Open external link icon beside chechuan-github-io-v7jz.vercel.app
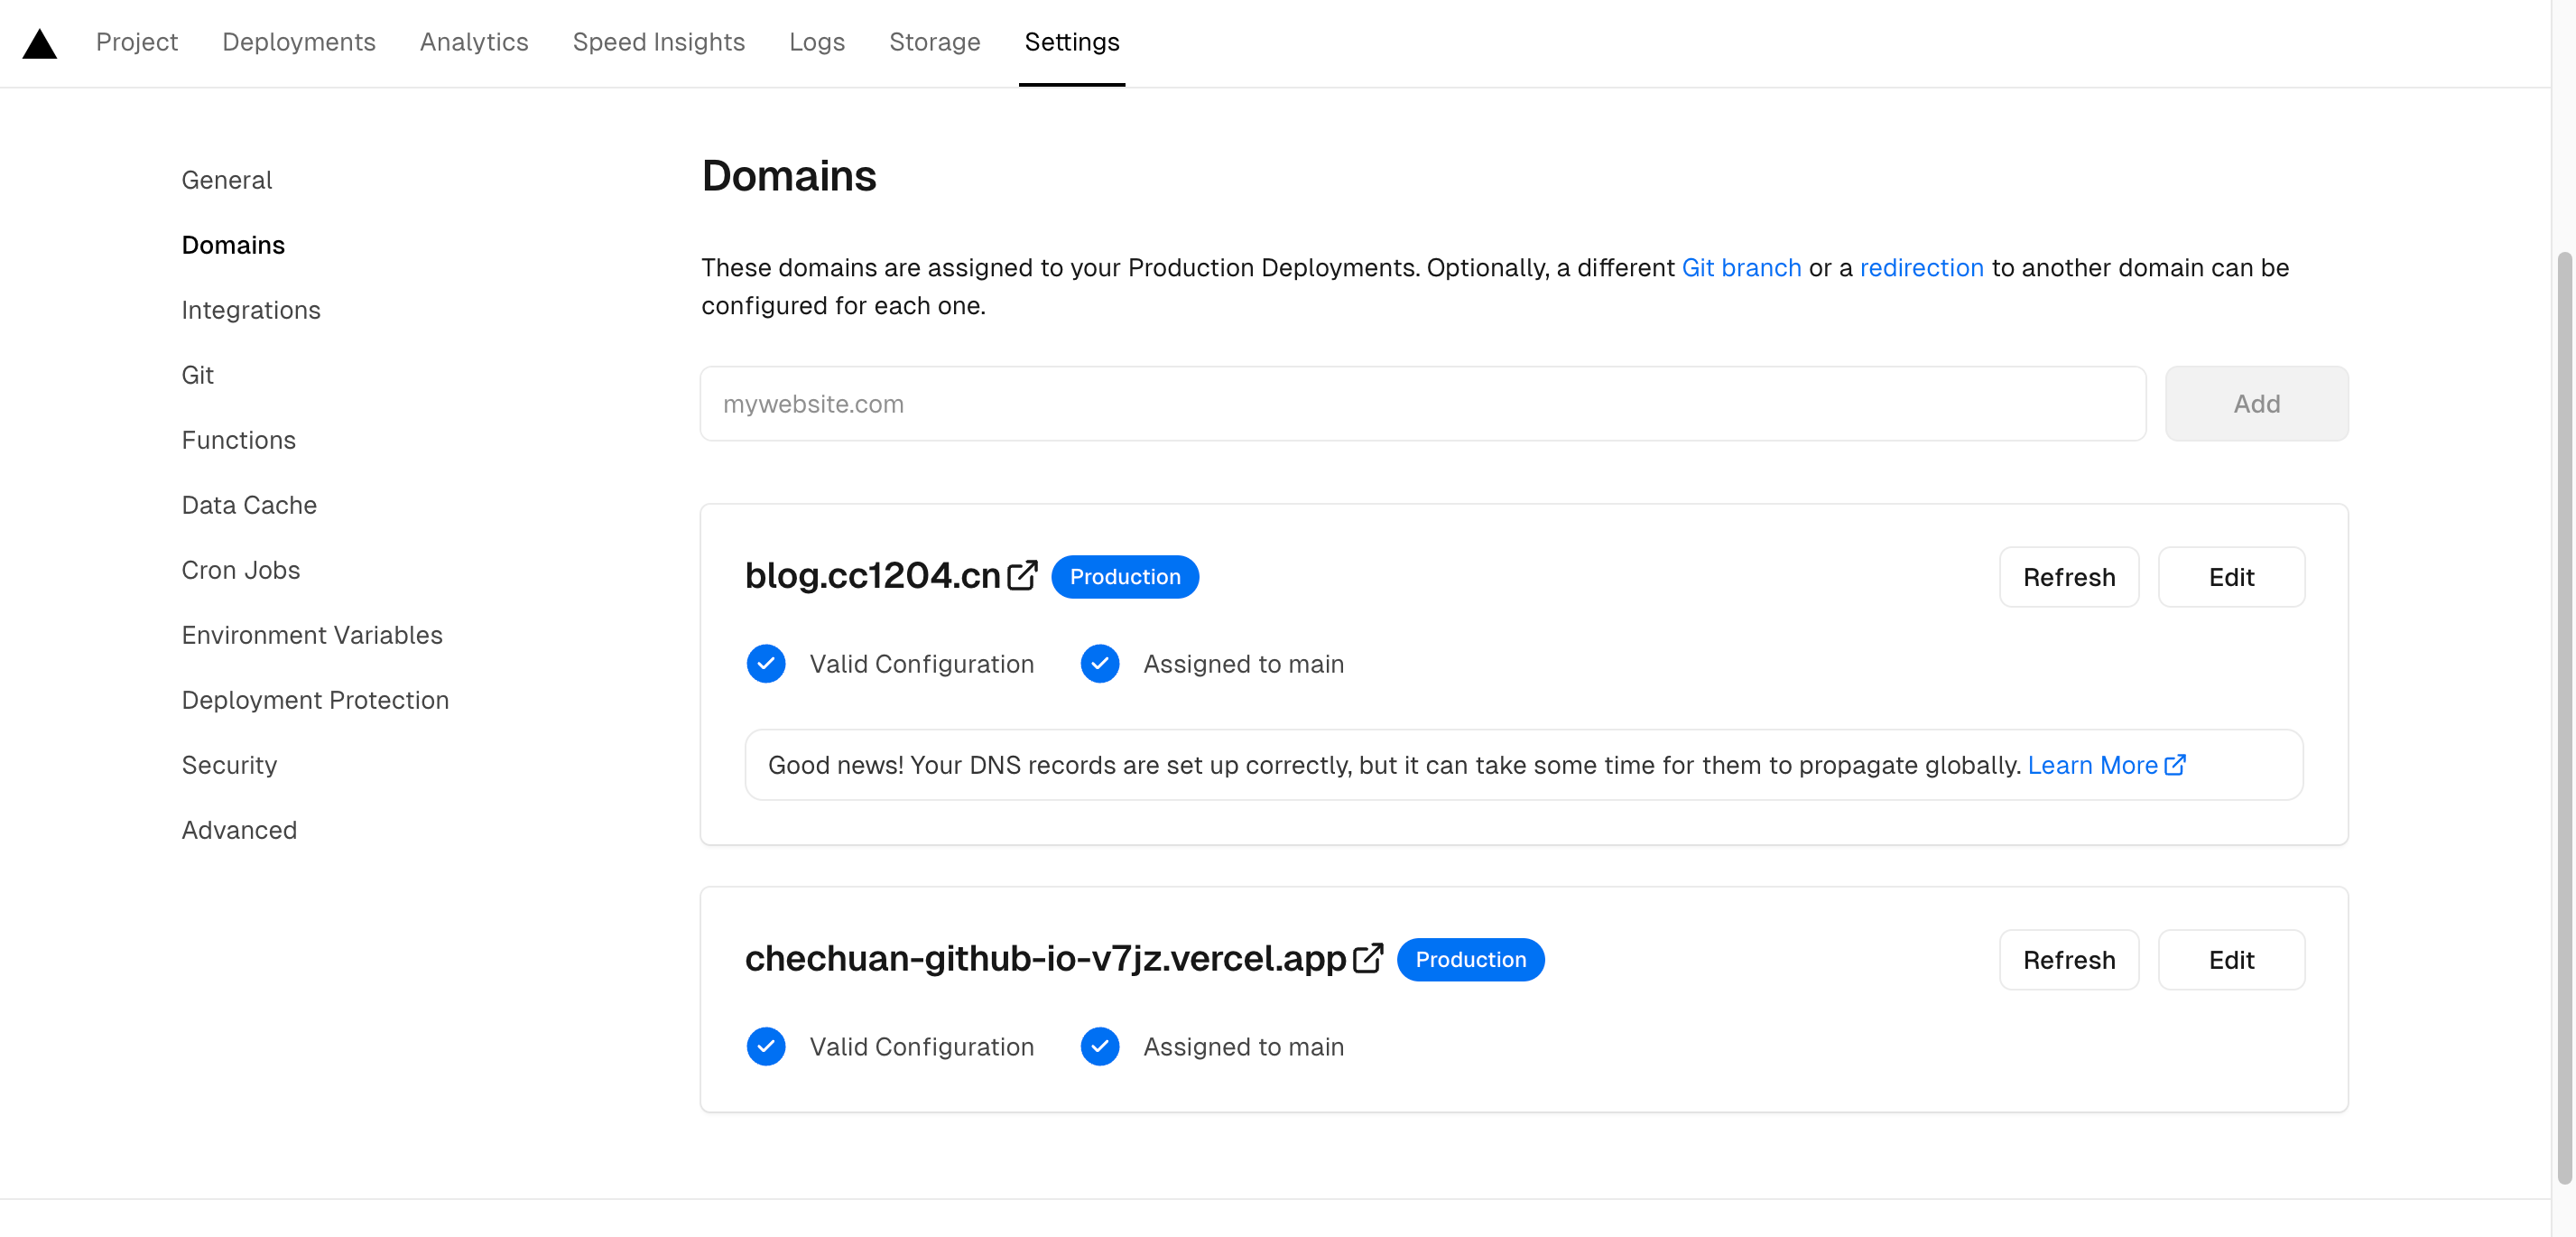Viewport: 2576px width, 1237px height. pos(1367,958)
